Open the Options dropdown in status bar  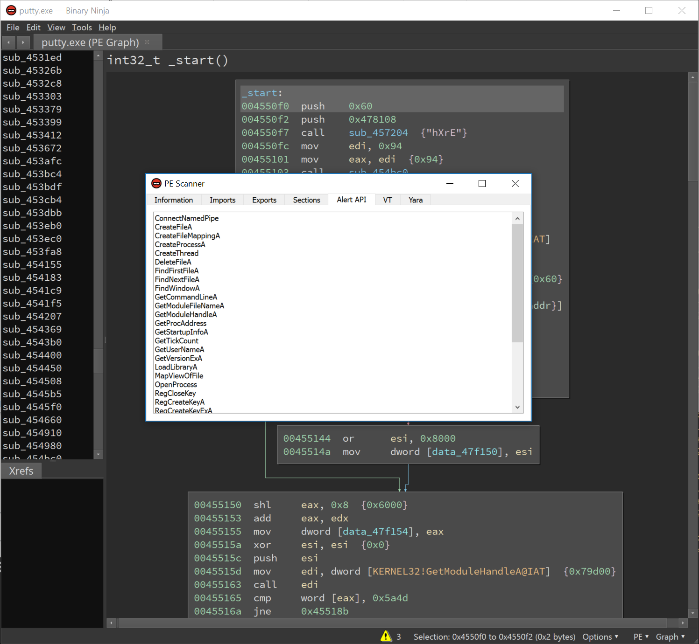click(600, 637)
